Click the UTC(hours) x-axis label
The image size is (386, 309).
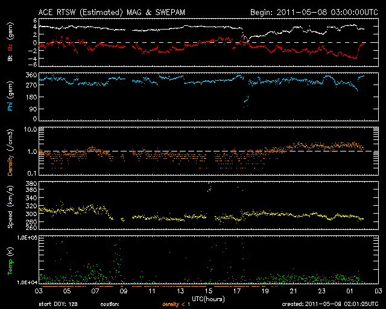[208, 299]
